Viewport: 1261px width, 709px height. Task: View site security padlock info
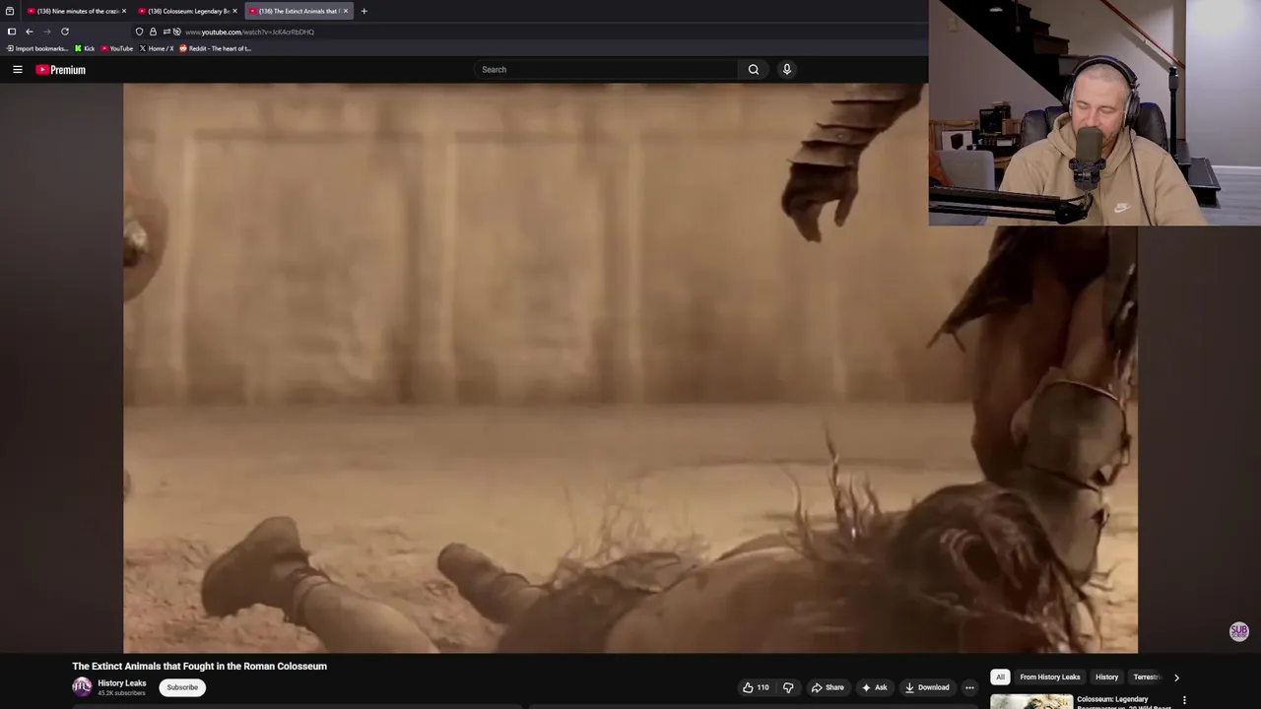pos(153,32)
